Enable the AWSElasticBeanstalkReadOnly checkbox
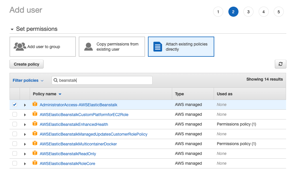The width and height of the screenshot is (295, 169). coord(15,153)
